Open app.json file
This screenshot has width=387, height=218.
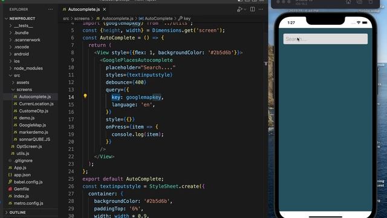tap(22, 175)
